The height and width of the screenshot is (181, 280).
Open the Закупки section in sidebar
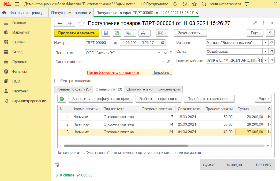(x=19, y=42)
